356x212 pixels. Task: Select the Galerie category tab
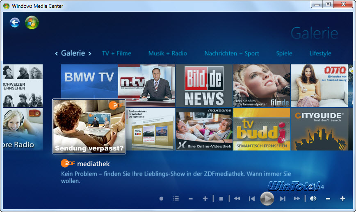coord(73,53)
